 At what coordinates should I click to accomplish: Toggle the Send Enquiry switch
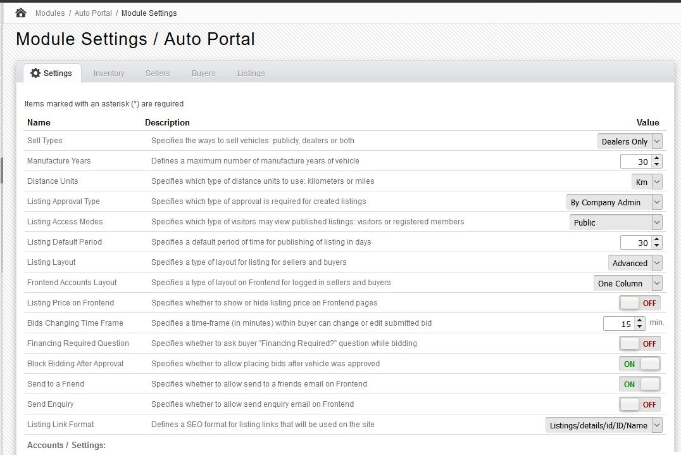click(x=640, y=404)
